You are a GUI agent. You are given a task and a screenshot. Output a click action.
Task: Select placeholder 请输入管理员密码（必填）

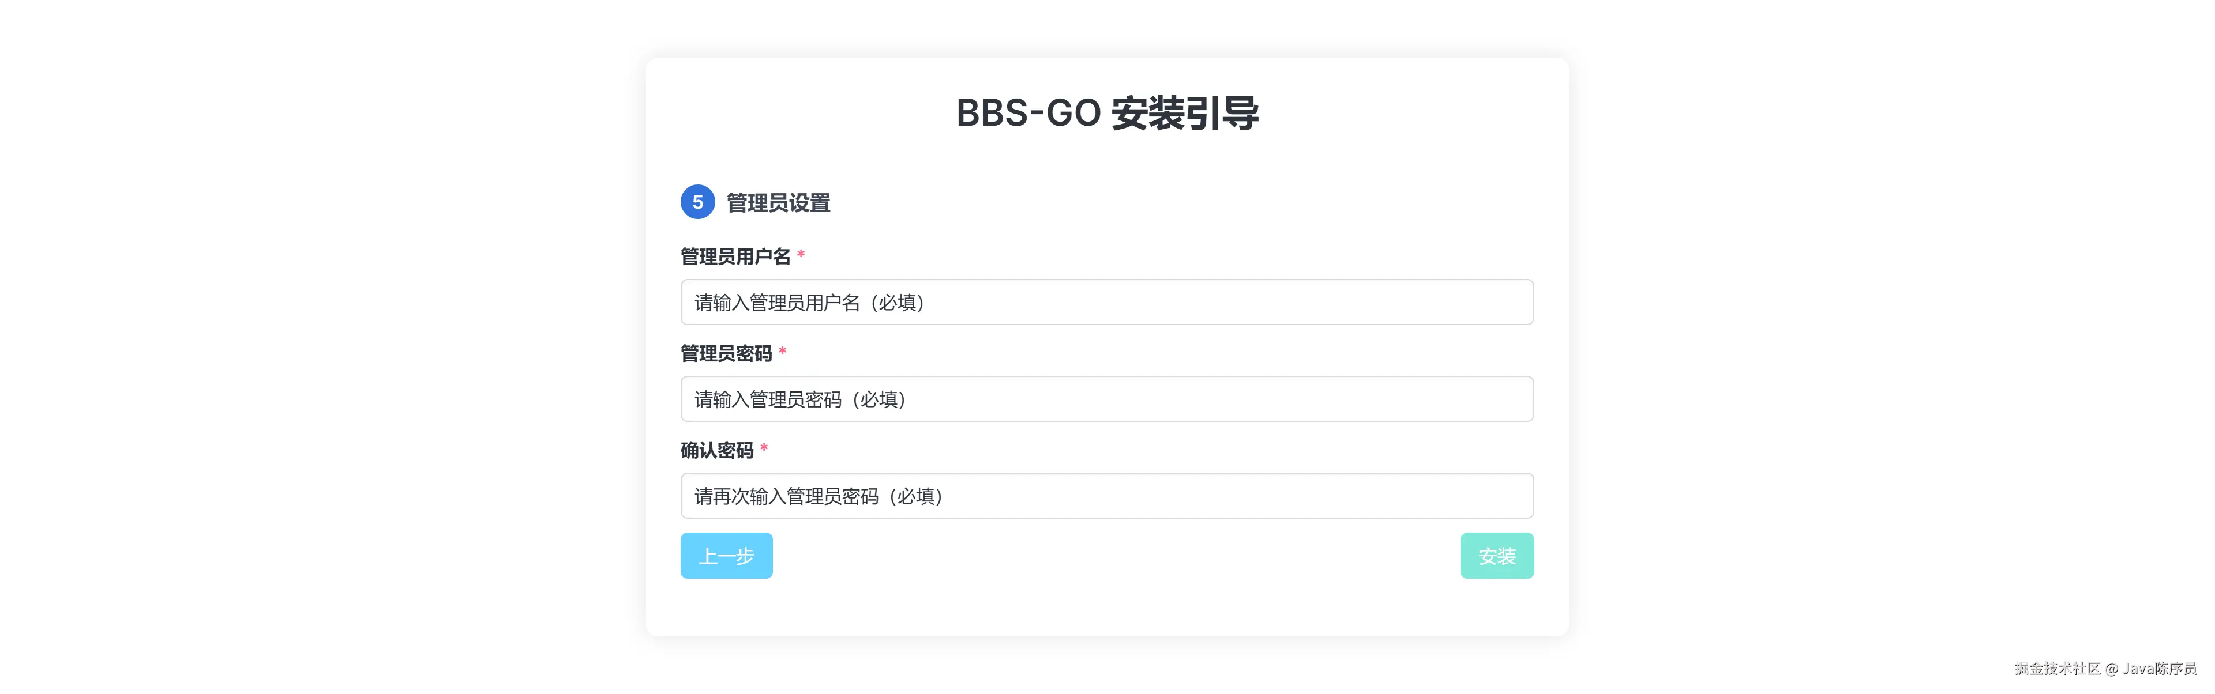[799, 400]
